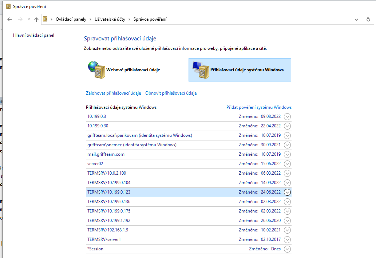Click the address bar vault icon
The width and height of the screenshot is (376, 258).
(45, 19)
